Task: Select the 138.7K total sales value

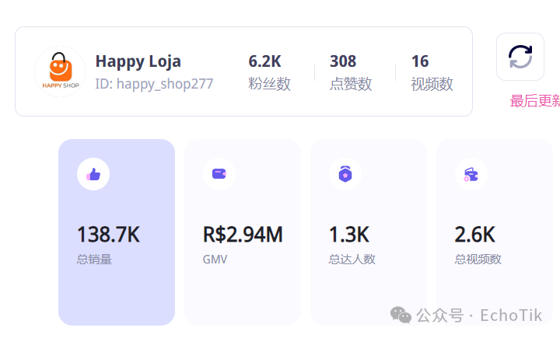Action: 108,234
